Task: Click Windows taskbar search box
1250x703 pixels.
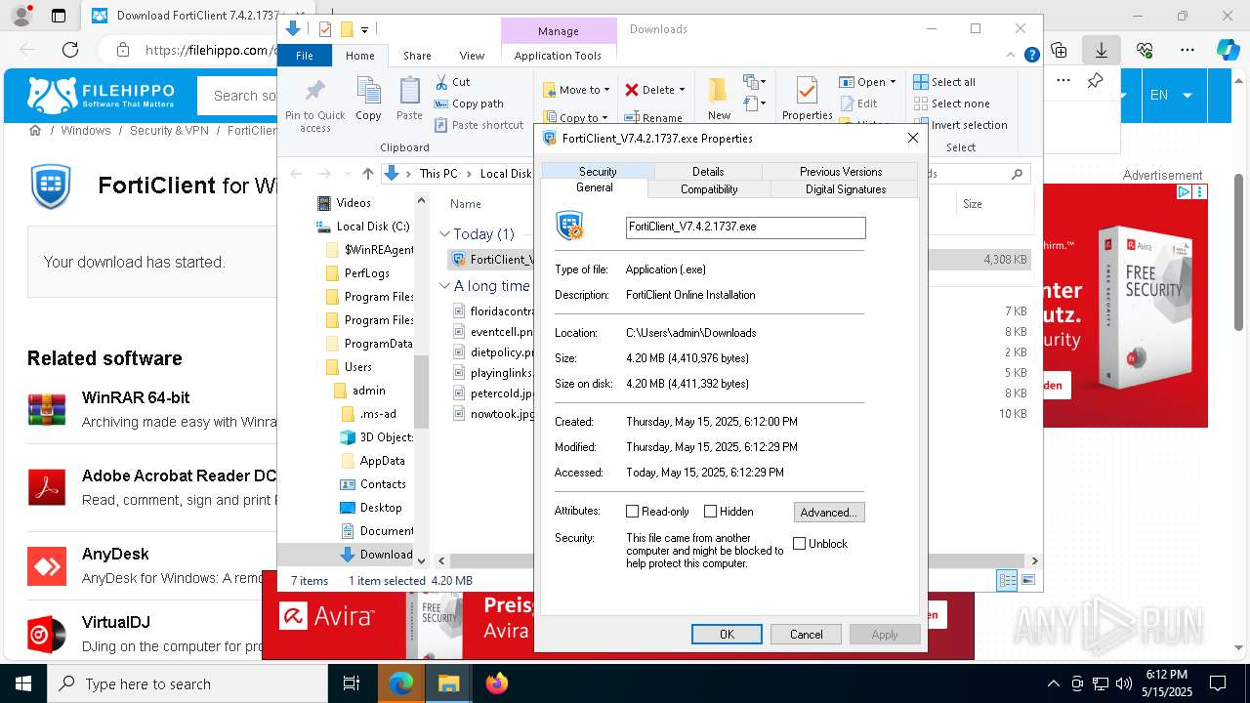Action: tap(187, 683)
